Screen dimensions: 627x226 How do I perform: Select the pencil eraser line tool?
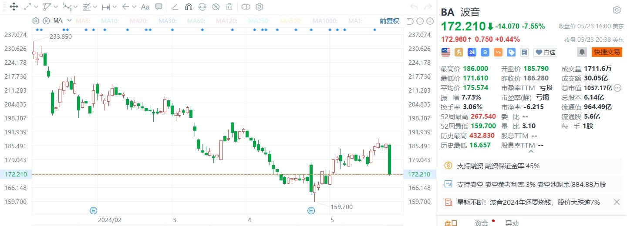pos(175,7)
